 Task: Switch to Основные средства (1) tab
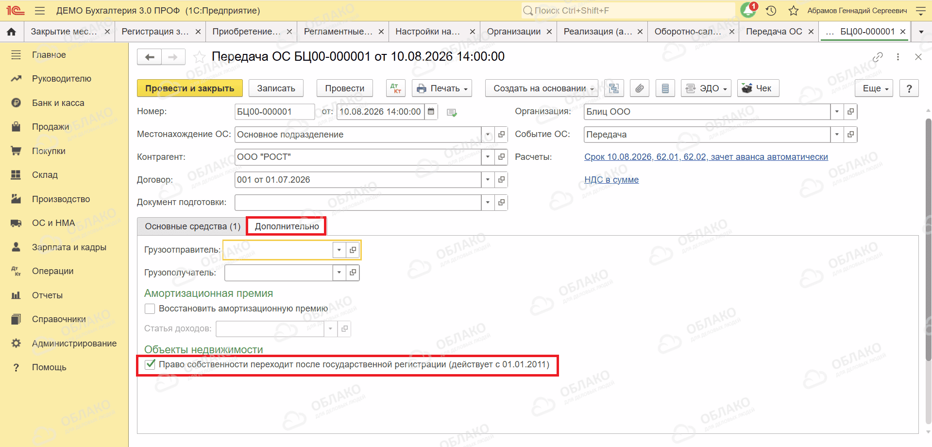point(192,226)
